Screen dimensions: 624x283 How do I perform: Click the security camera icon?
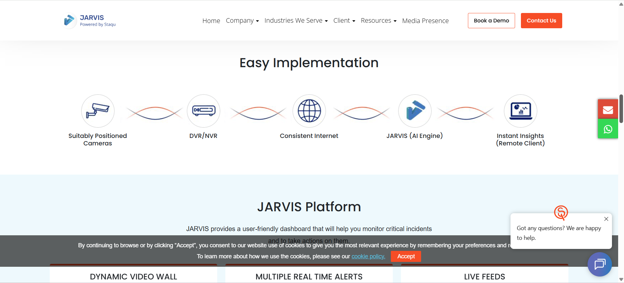click(98, 111)
